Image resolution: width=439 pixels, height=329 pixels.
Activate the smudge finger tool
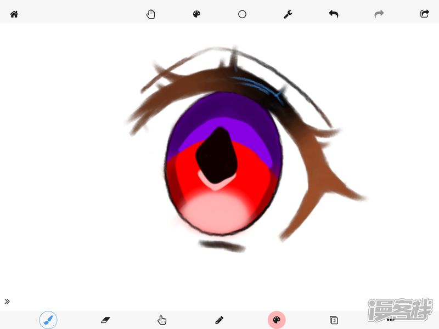[x=162, y=320]
